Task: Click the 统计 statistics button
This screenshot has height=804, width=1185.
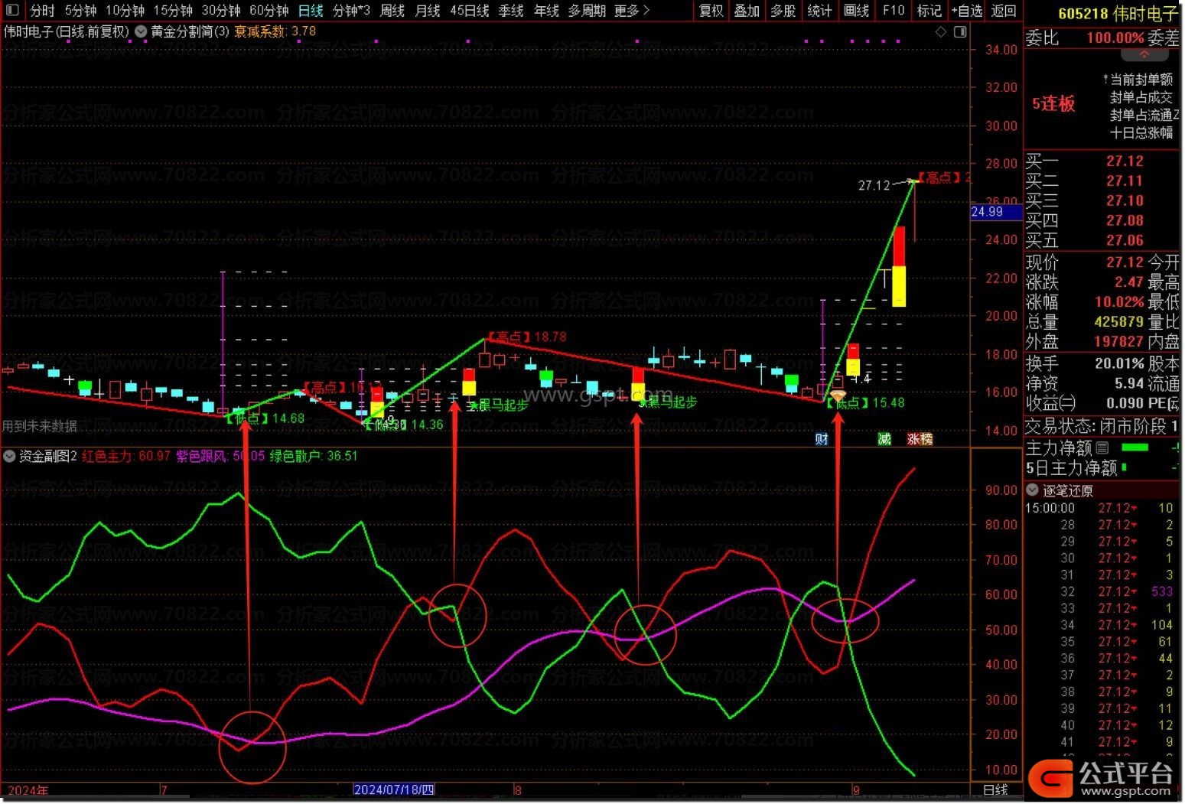Action: pyautogui.click(x=819, y=11)
